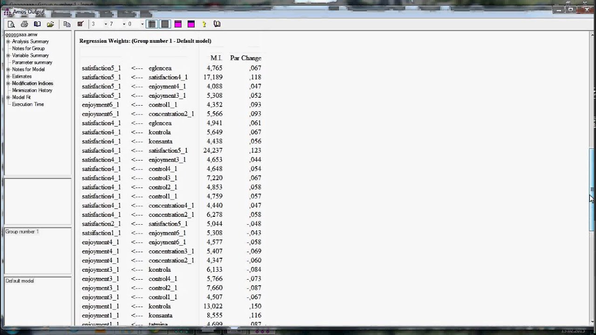The width and height of the screenshot is (596, 335).
Task: Click M.I. value 7,220
Action: tap(214, 178)
